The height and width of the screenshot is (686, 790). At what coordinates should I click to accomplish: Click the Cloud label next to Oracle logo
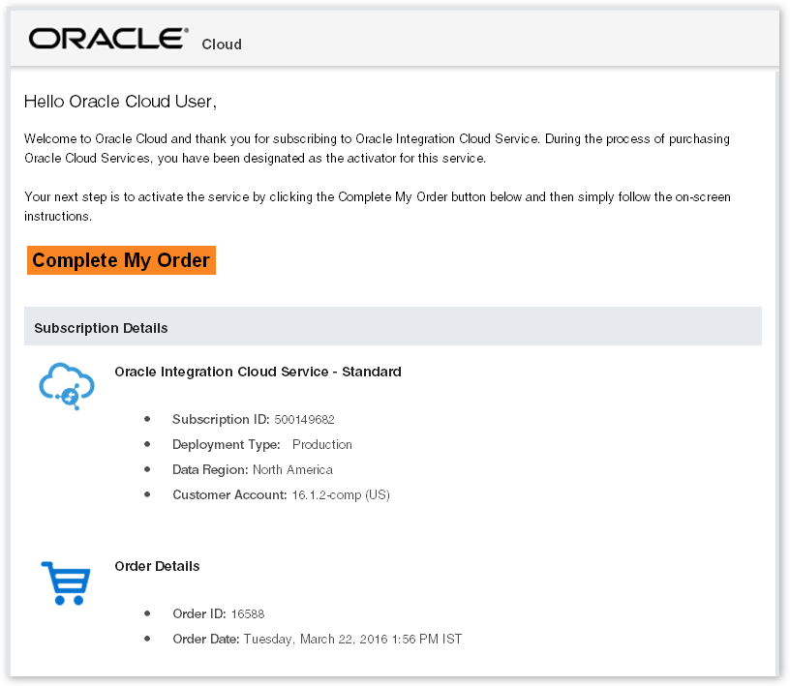point(221,45)
